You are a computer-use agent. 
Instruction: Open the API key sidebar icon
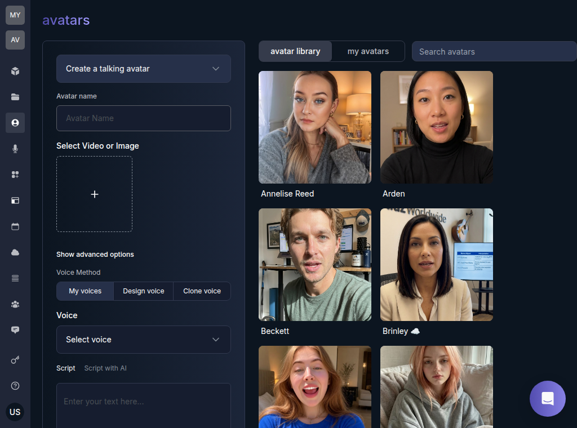click(x=15, y=360)
